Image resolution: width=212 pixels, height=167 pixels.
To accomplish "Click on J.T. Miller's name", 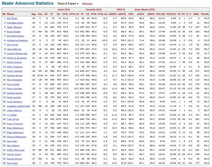I will (13, 115).
